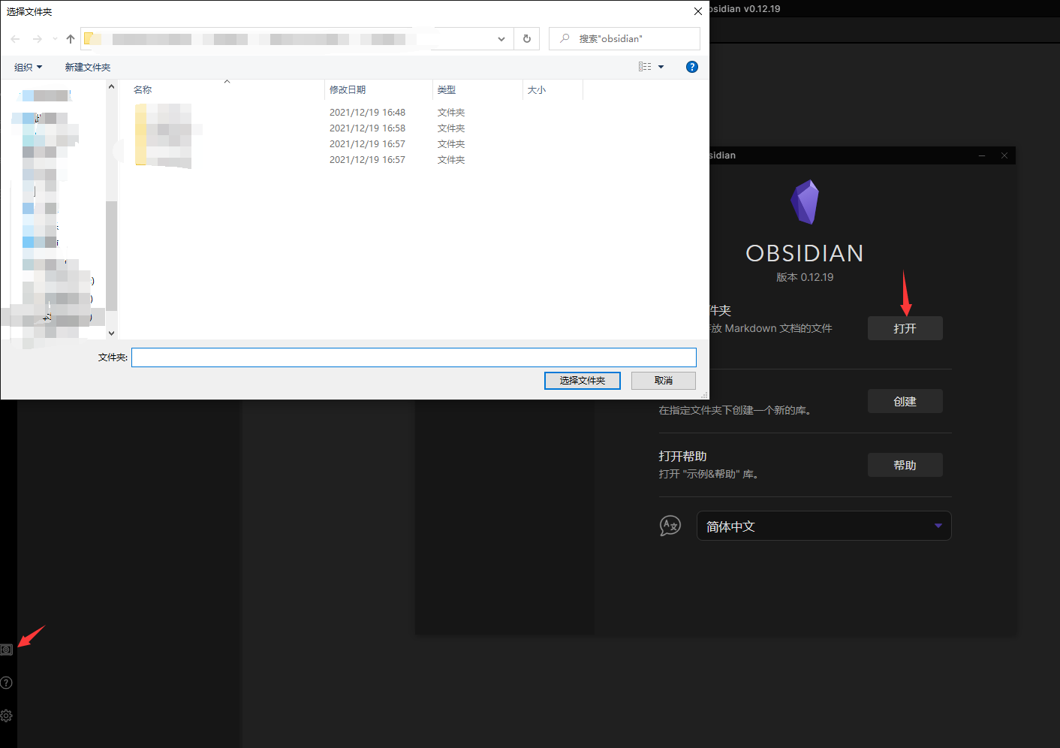Refresh the folder listing in dialog
The width and height of the screenshot is (1060, 748).
click(x=527, y=39)
